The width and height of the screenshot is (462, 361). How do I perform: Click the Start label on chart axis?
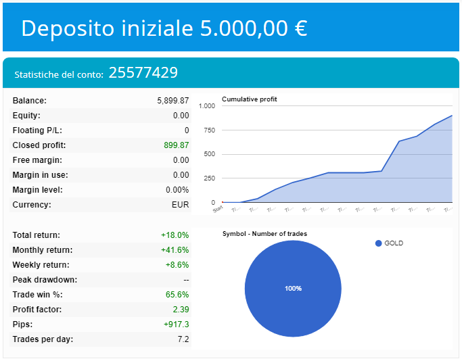pos(218,209)
